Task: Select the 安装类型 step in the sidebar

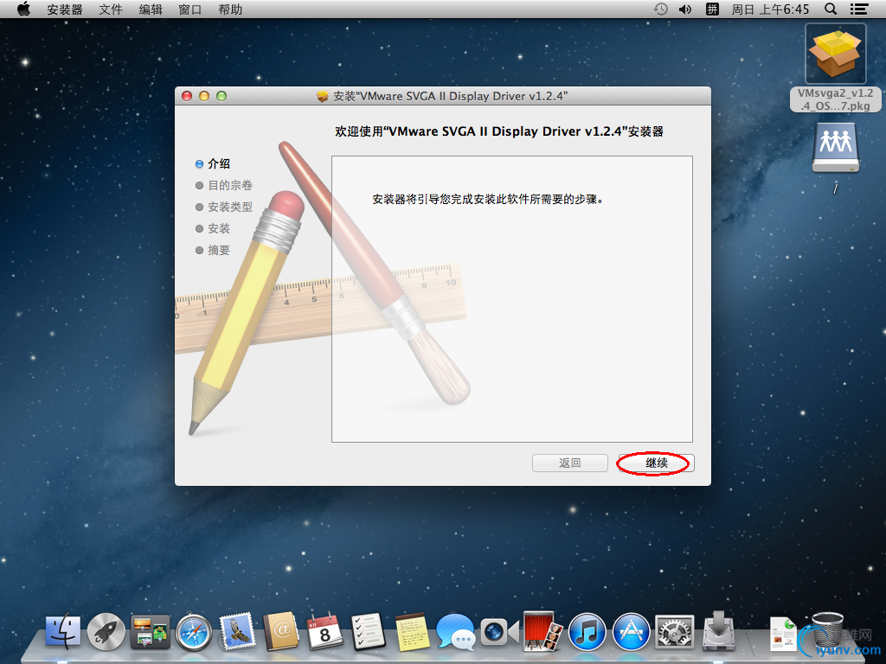Action: point(224,207)
